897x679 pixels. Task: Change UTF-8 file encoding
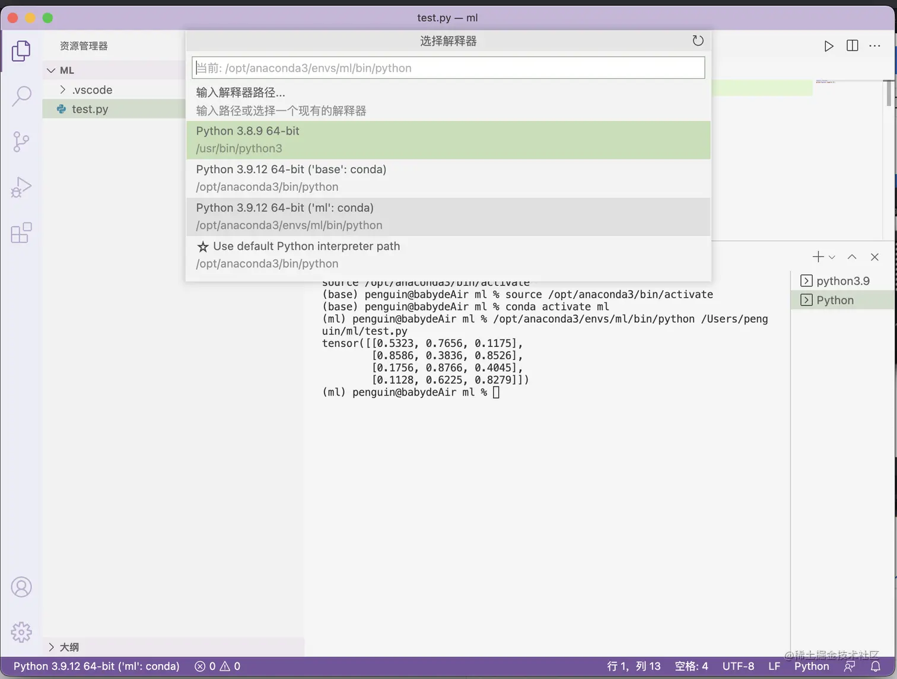pyautogui.click(x=738, y=666)
